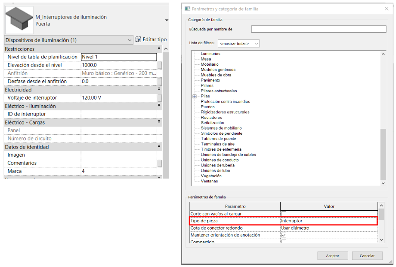
Task: Select Puertas category
Action: tap(207, 107)
